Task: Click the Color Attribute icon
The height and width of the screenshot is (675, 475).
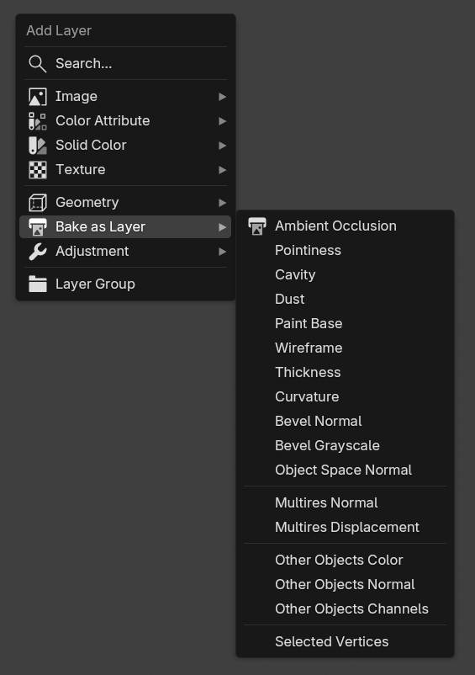Action: 37,121
